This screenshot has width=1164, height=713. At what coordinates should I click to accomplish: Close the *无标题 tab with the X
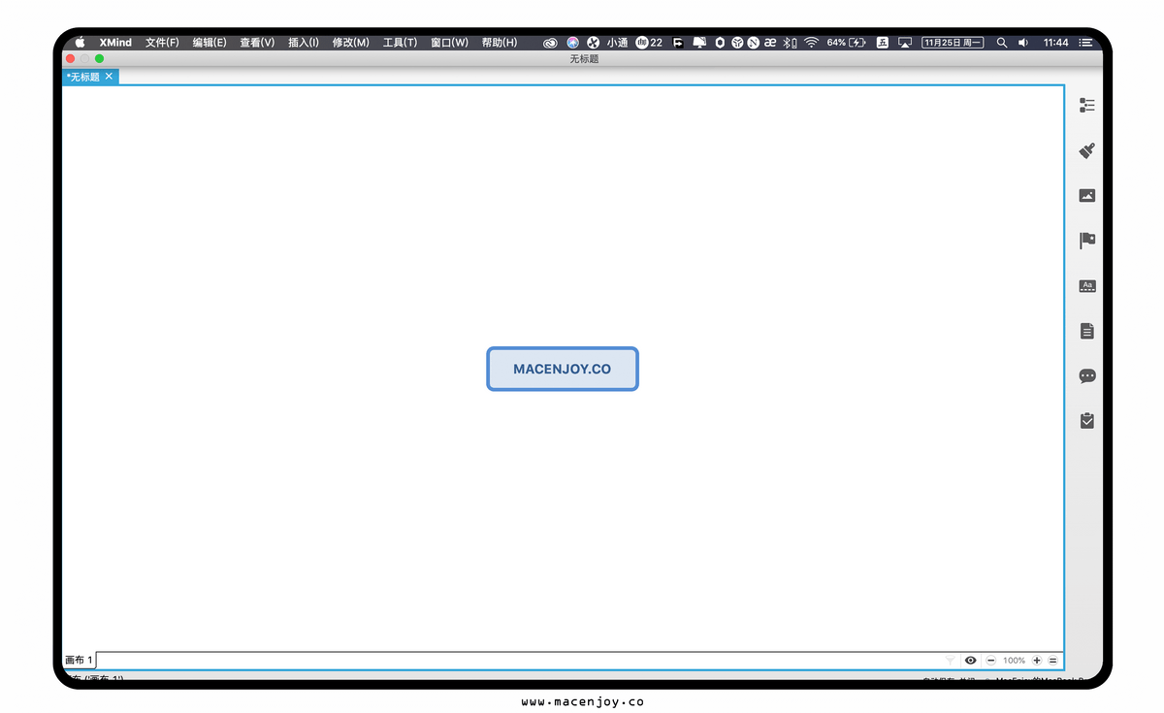[x=110, y=76]
